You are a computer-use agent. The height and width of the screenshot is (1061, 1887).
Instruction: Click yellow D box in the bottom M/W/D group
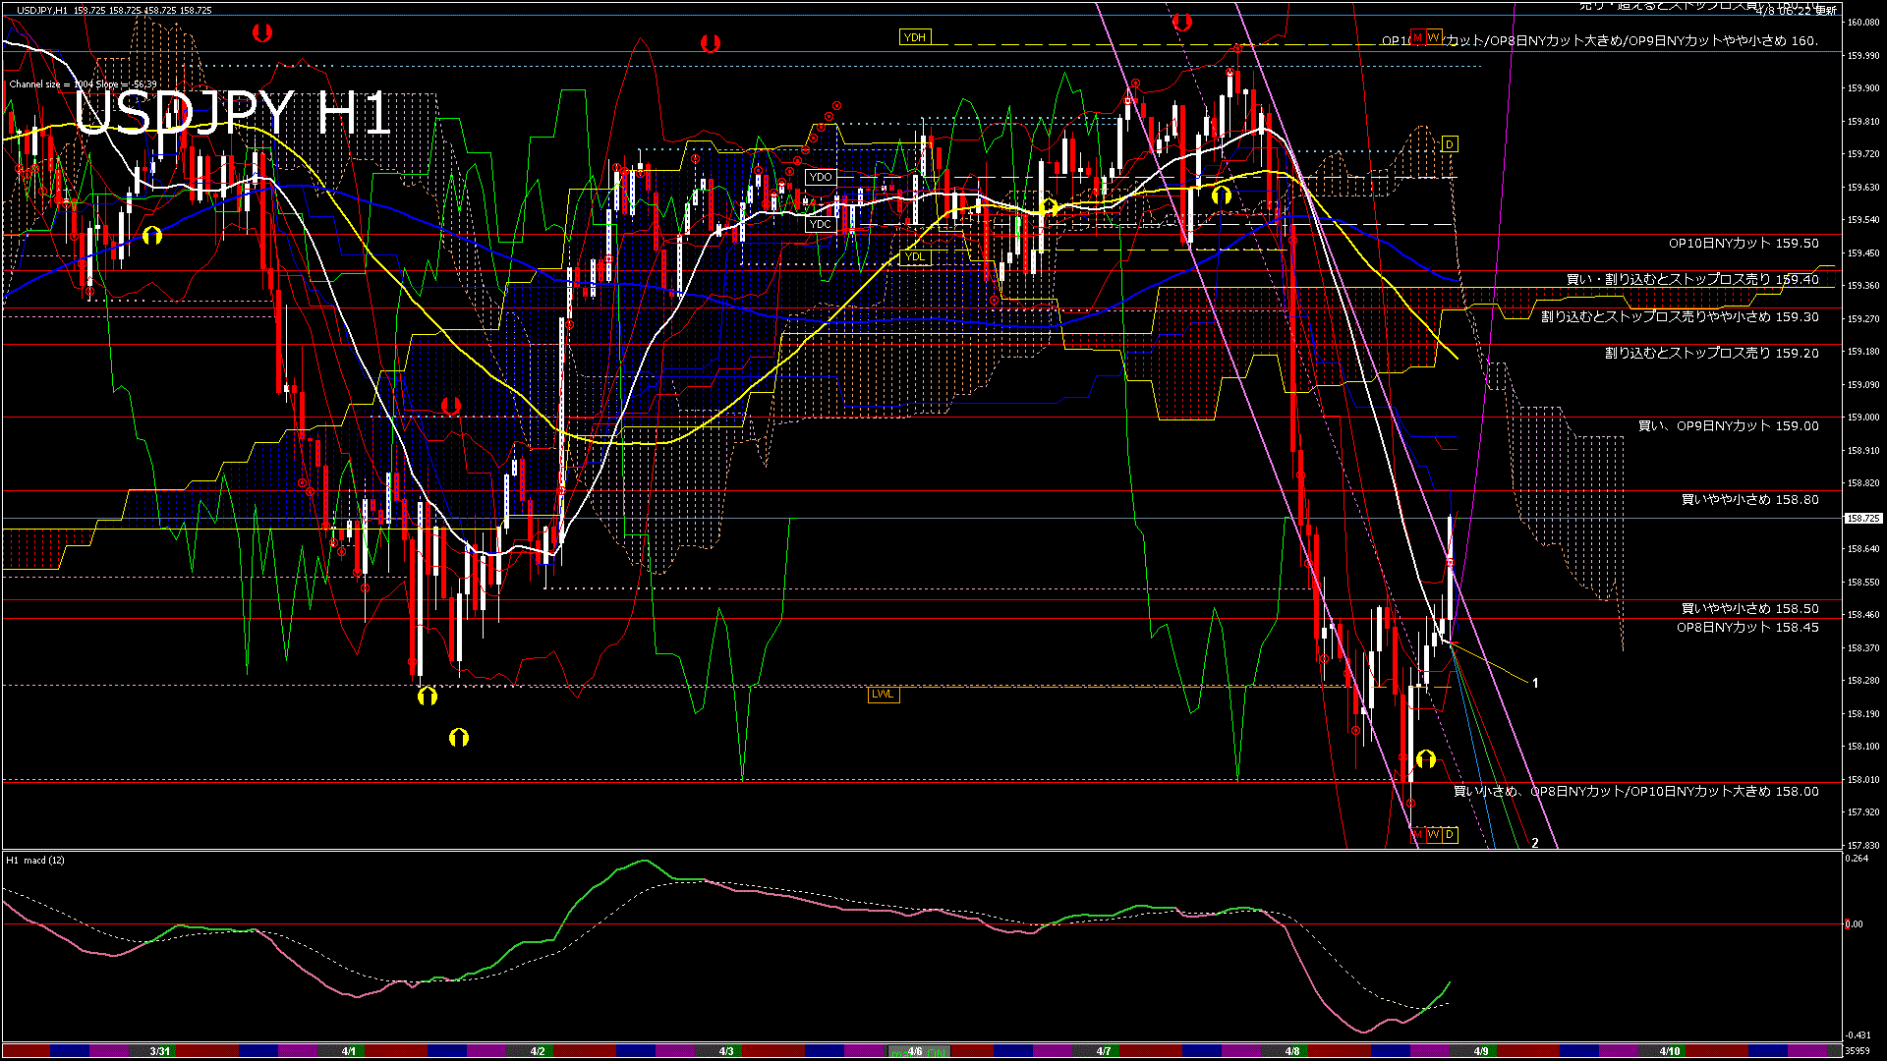tap(1449, 835)
